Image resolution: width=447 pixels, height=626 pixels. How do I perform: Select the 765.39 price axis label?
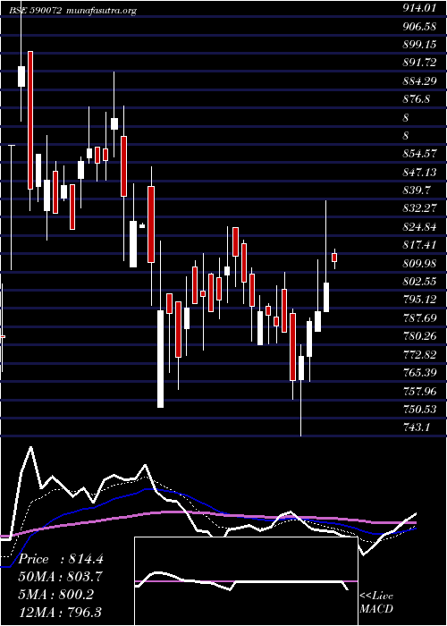(x=419, y=373)
